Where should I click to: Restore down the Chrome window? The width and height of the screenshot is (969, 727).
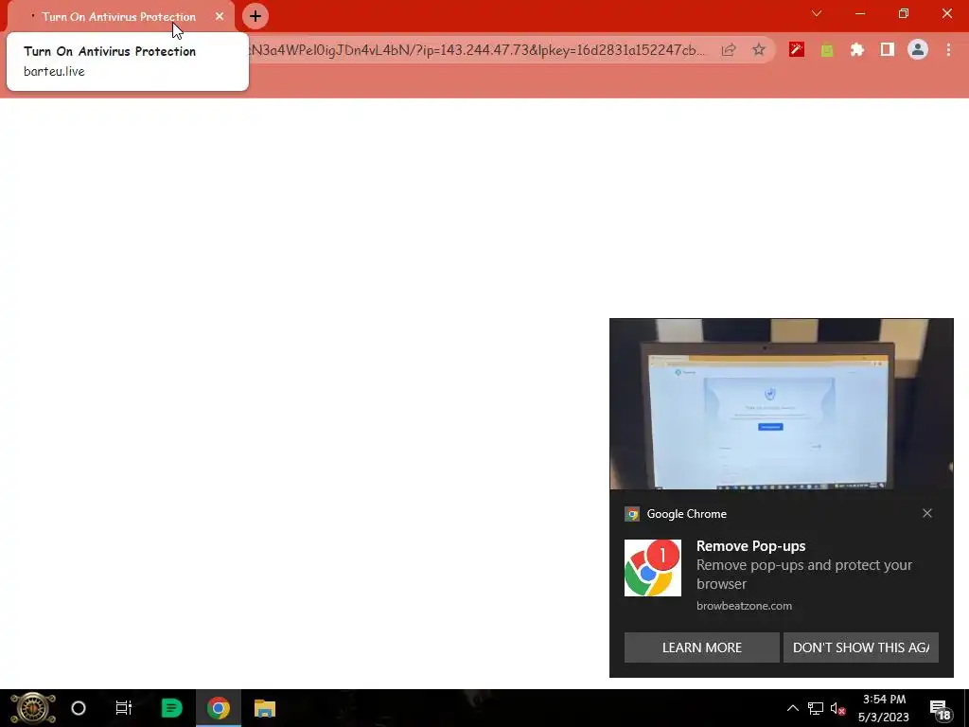coord(904,13)
